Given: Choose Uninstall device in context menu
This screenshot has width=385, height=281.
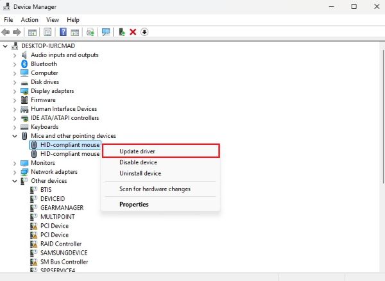Looking at the screenshot, I should click(161, 173).
